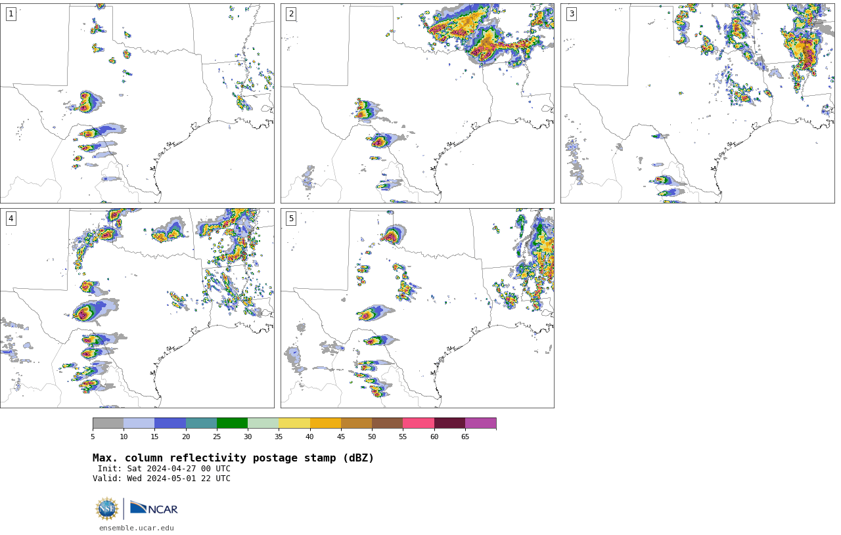Image resolution: width=841 pixels, height=535 pixels.
Task: Click the NSF logo icon
Action: [107, 509]
